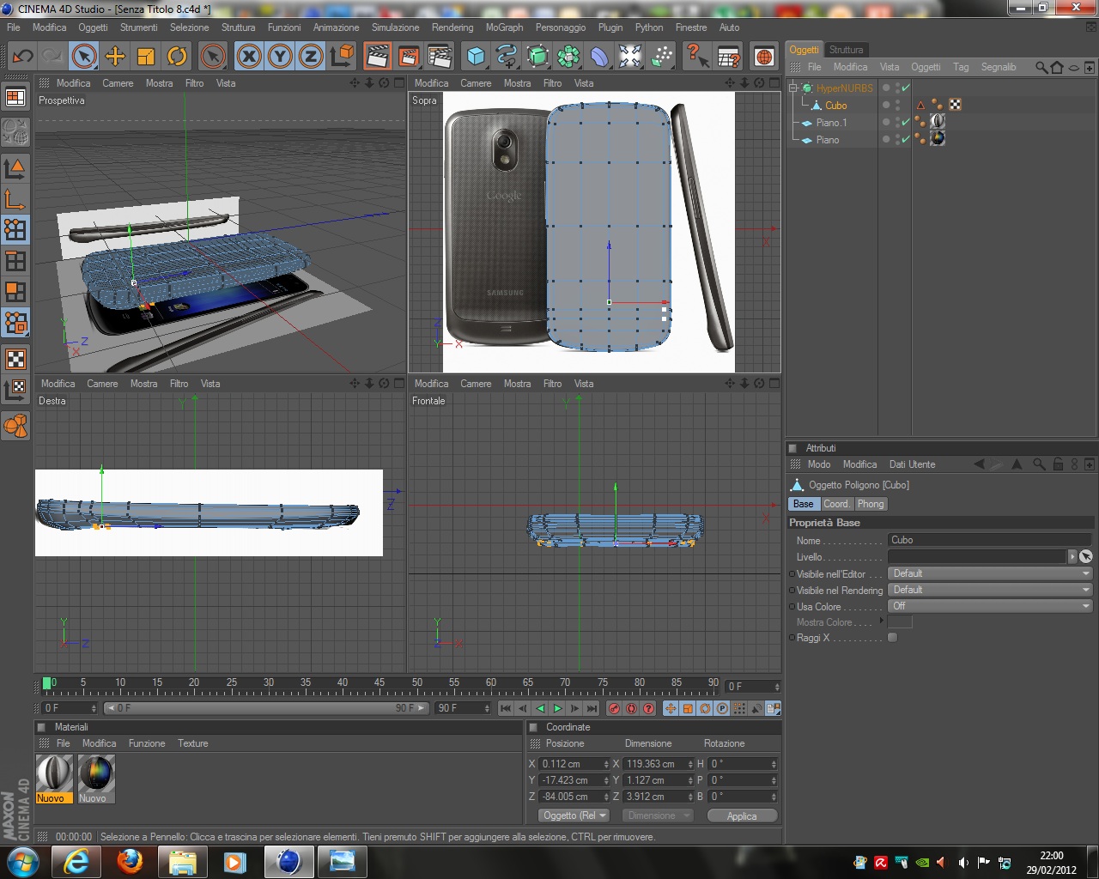Activate the Rotate tool
The height and width of the screenshot is (879, 1099).
click(177, 57)
